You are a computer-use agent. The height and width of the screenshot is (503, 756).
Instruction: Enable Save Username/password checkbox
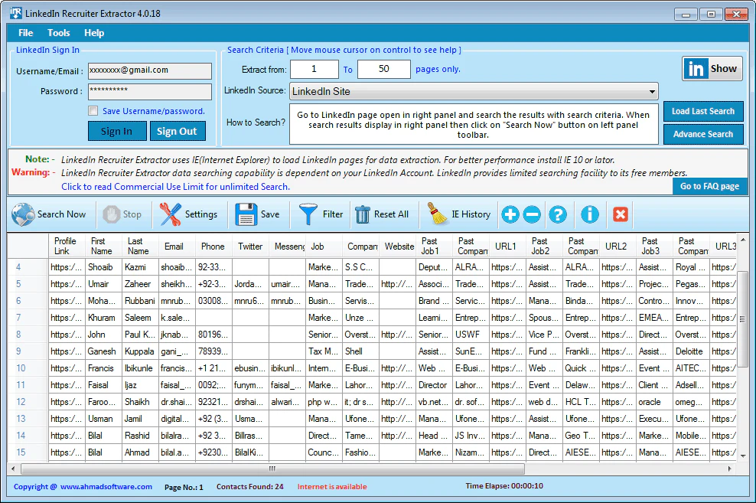93,111
